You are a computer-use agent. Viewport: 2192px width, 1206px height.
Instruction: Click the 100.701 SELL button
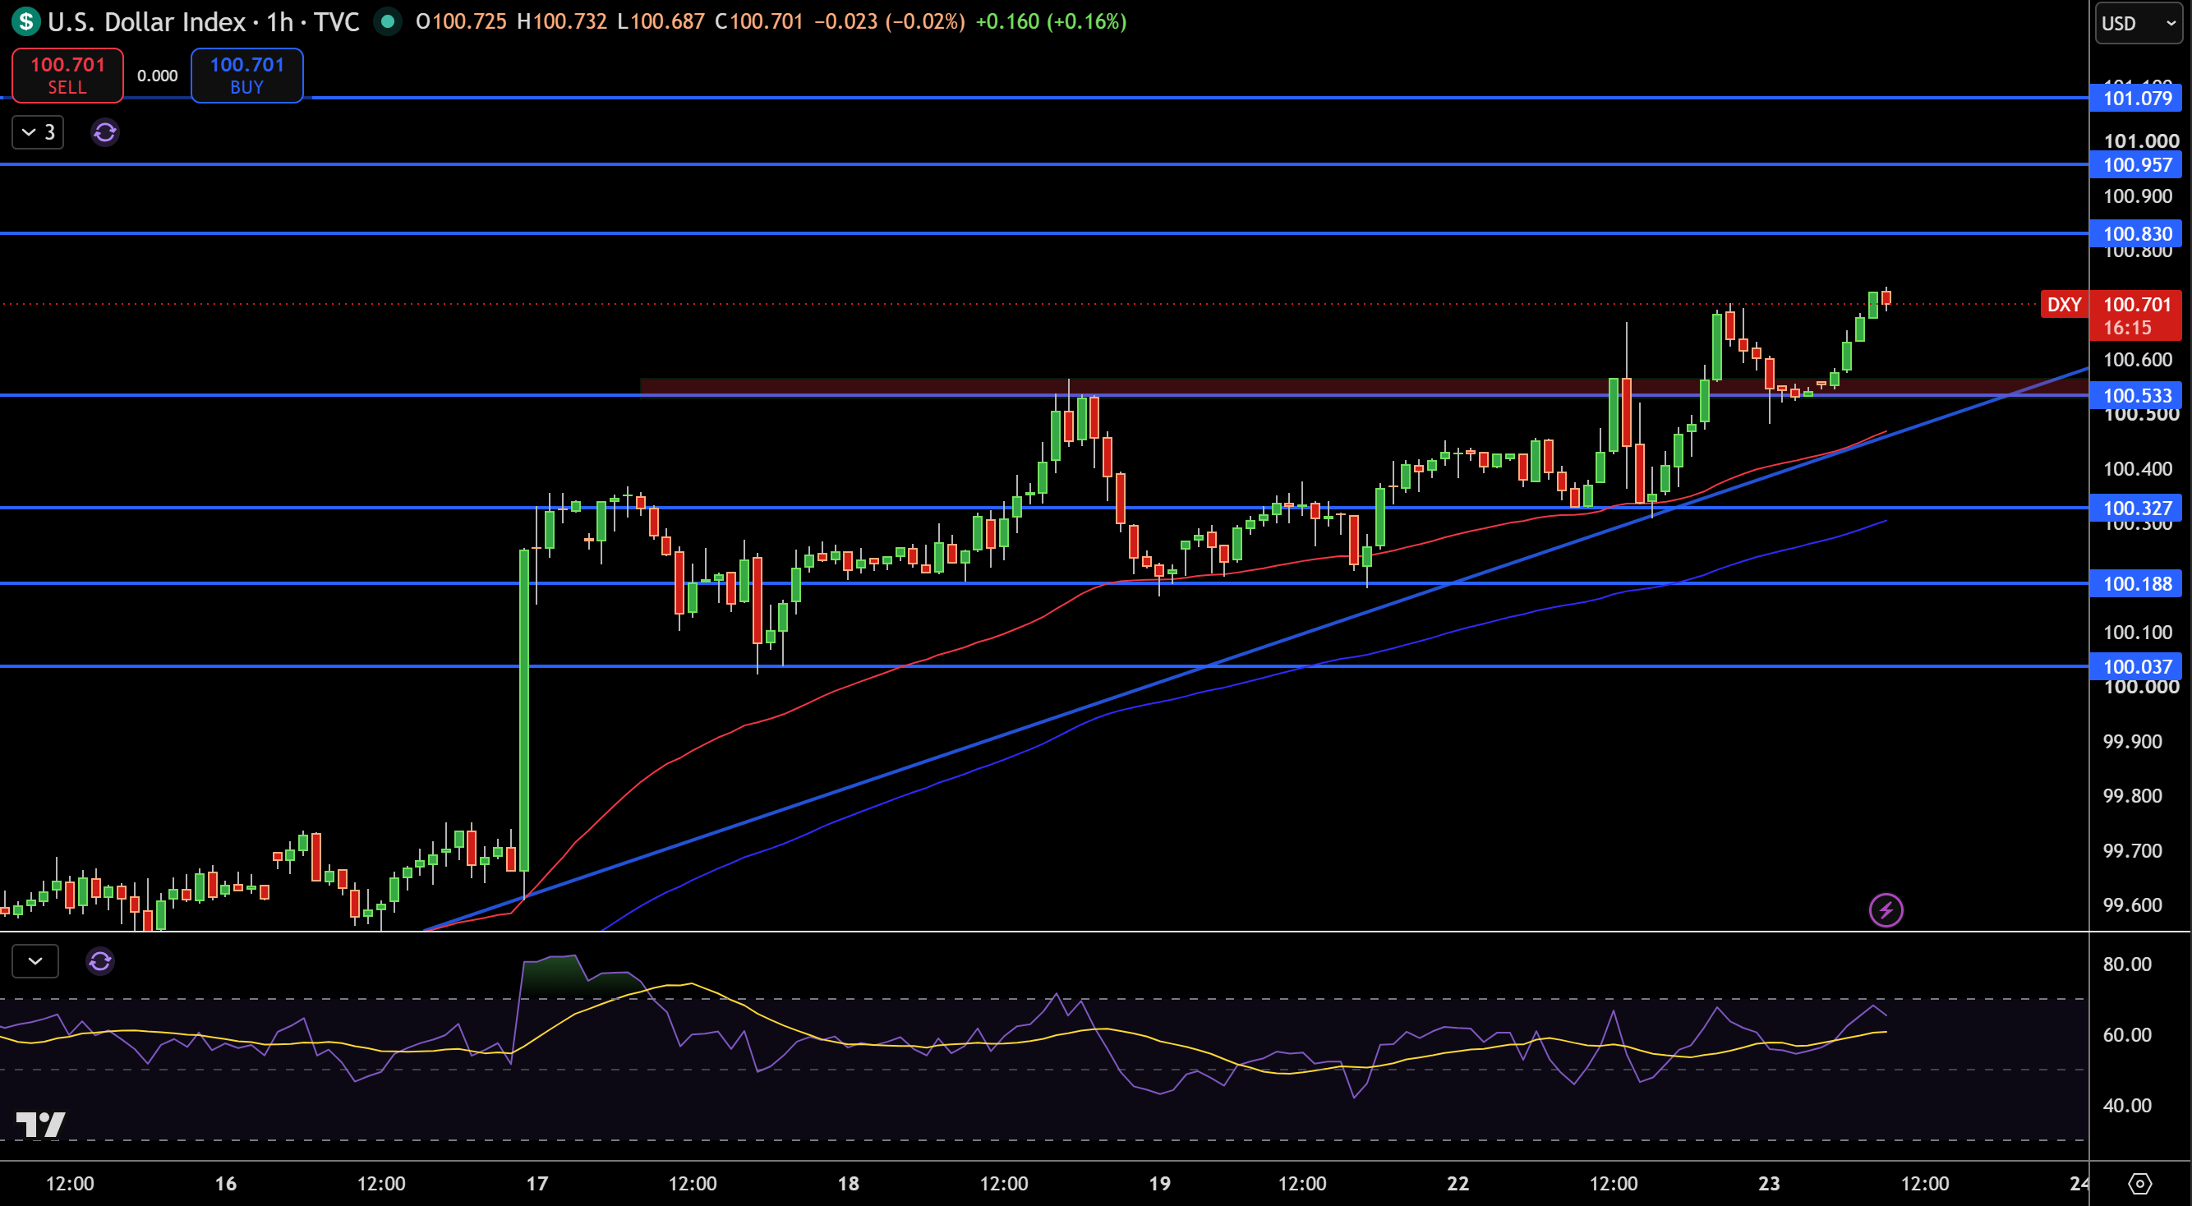67,76
